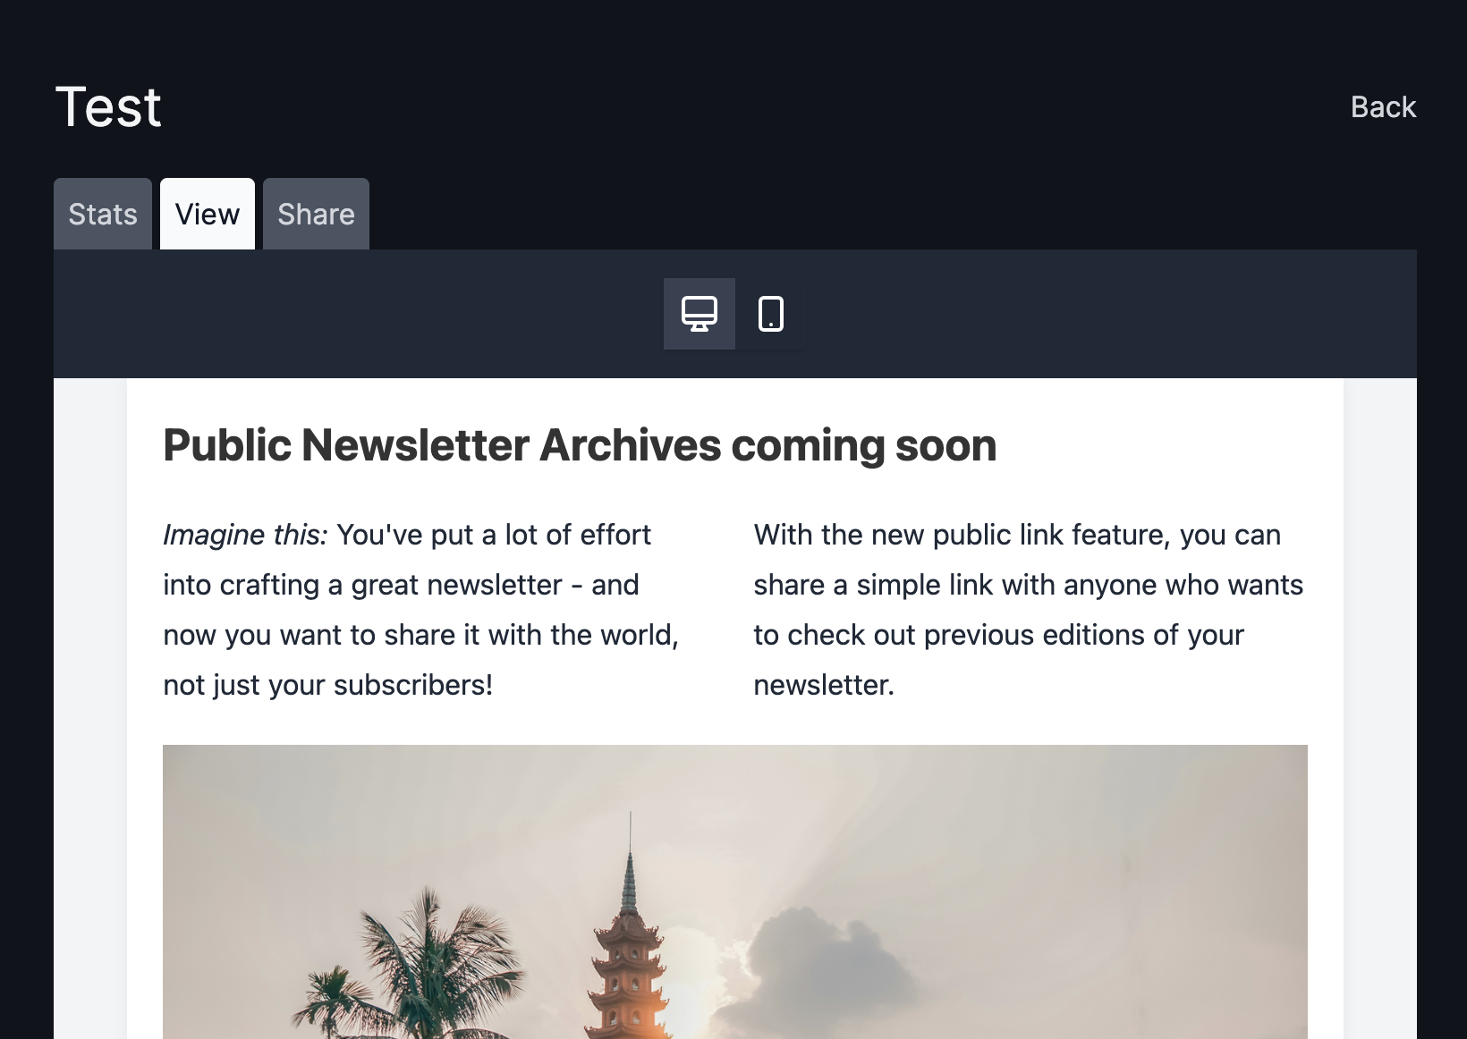Screen dimensions: 1467x1039
Task: Select the View tab
Action: 208,214
